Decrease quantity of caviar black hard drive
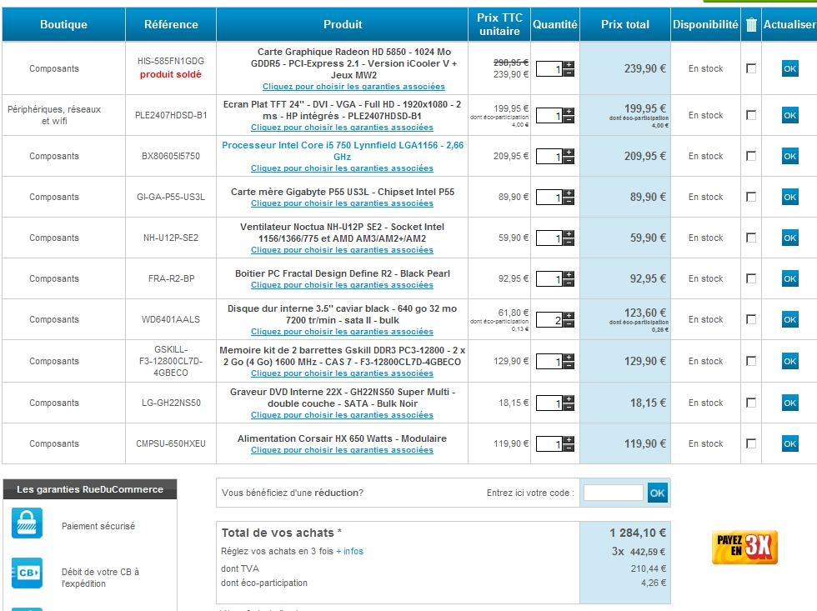The image size is (817, 611). [569, 324]
